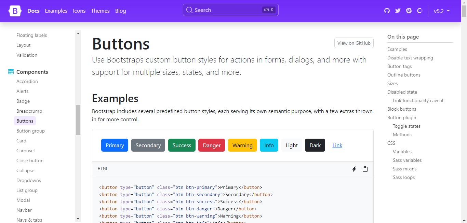Jump to Toggle states section
This screenshot has width=467, height=223.
pyautogui.click(x=406, y=126)
